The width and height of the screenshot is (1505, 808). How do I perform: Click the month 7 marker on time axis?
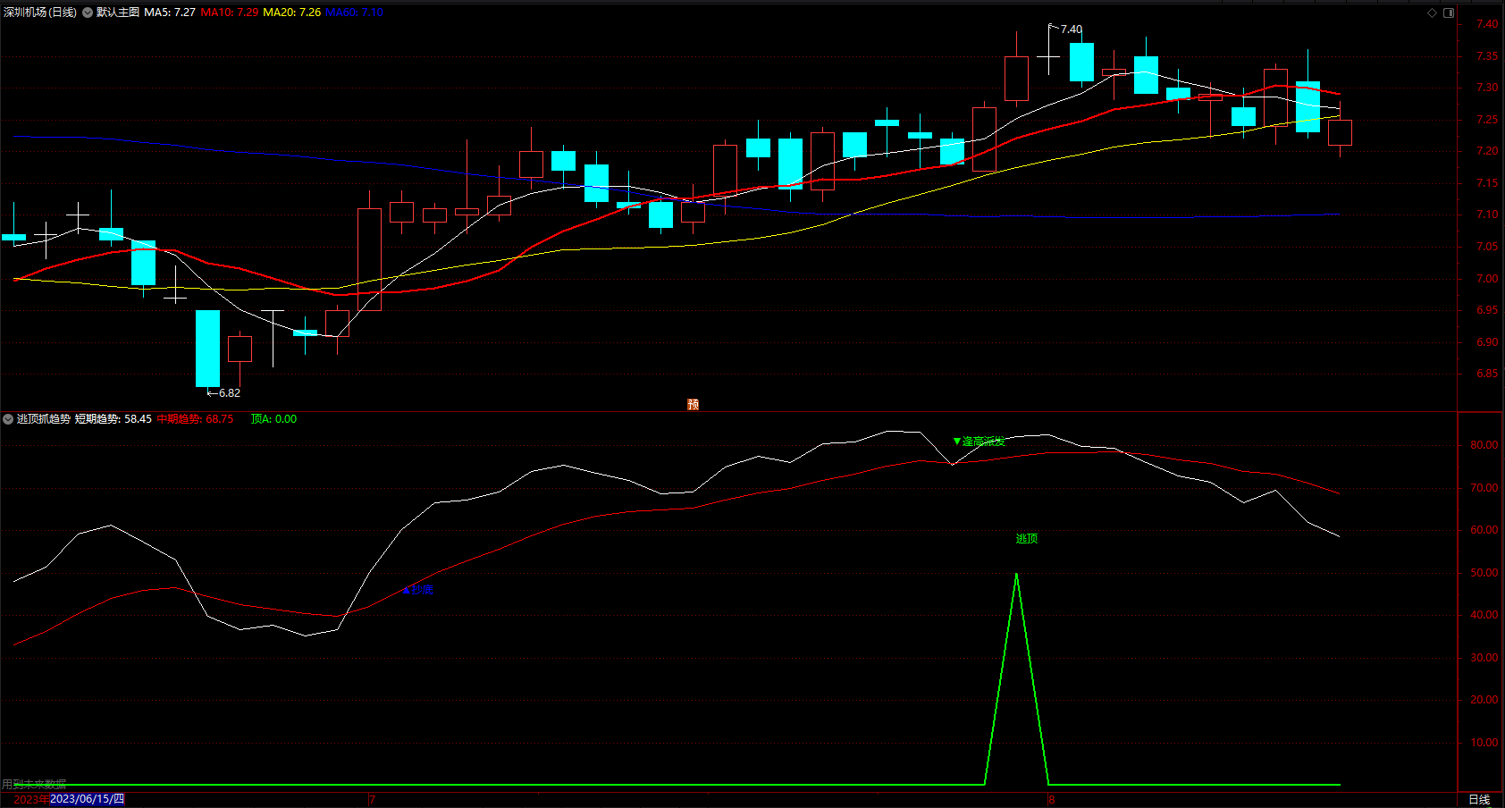(372, 800)
